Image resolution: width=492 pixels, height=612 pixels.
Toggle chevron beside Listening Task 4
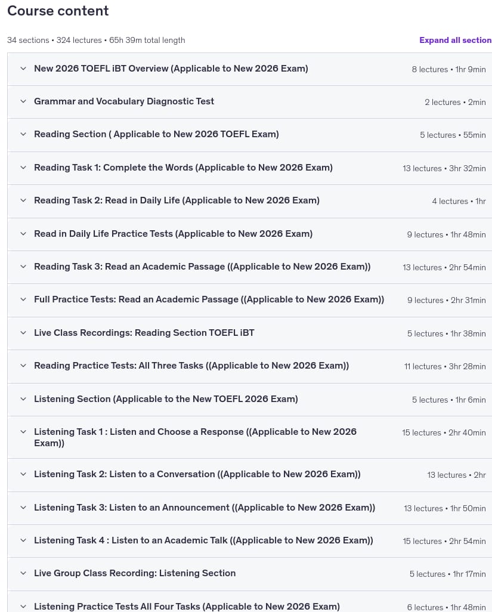click(x=23, y=540)
